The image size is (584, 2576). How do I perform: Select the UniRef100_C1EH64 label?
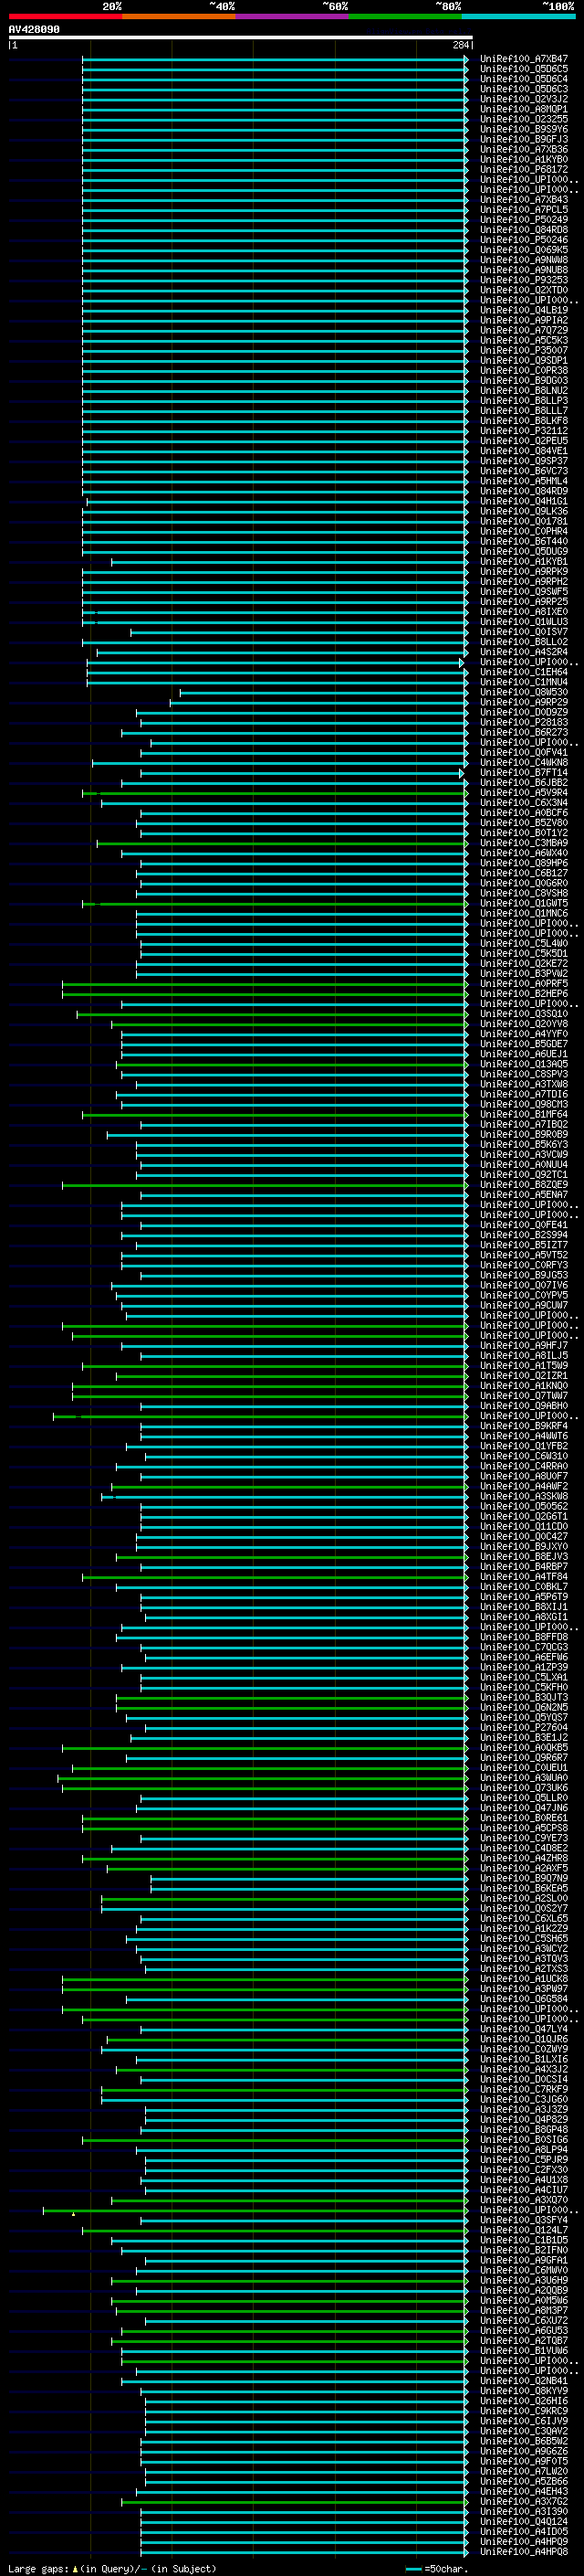(523, 672)
